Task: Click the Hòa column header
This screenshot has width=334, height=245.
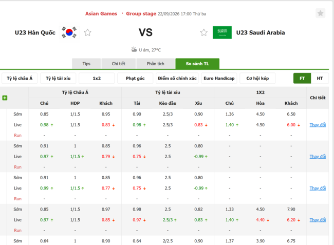Action: (261, 103)
